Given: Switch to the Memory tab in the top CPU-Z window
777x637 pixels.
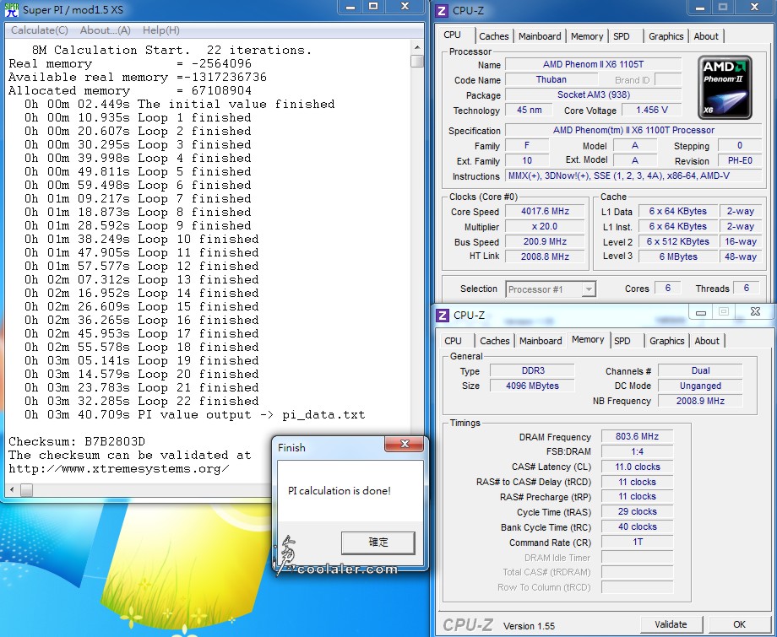Looking at the screenshot, I should 587,36.
